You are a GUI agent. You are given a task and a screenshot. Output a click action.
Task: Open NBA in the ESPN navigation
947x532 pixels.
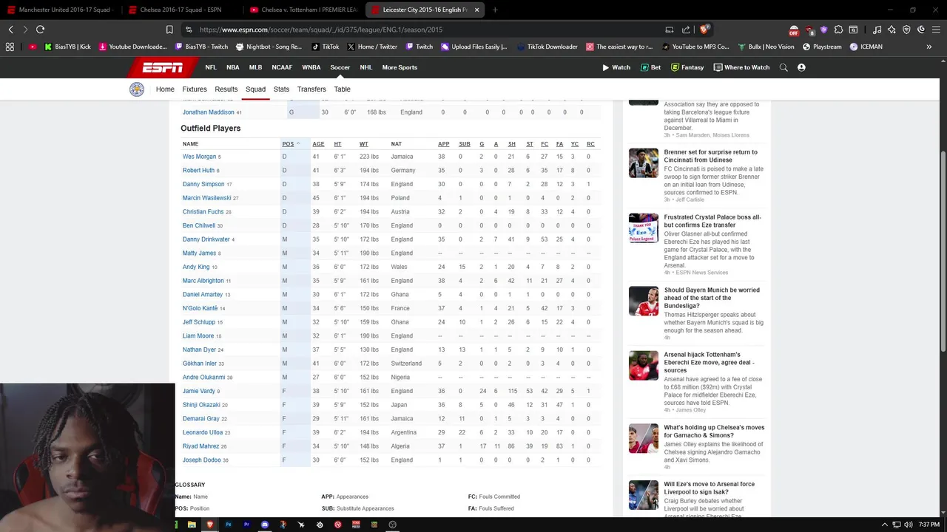pyautogui.click(x=233, y=67)
